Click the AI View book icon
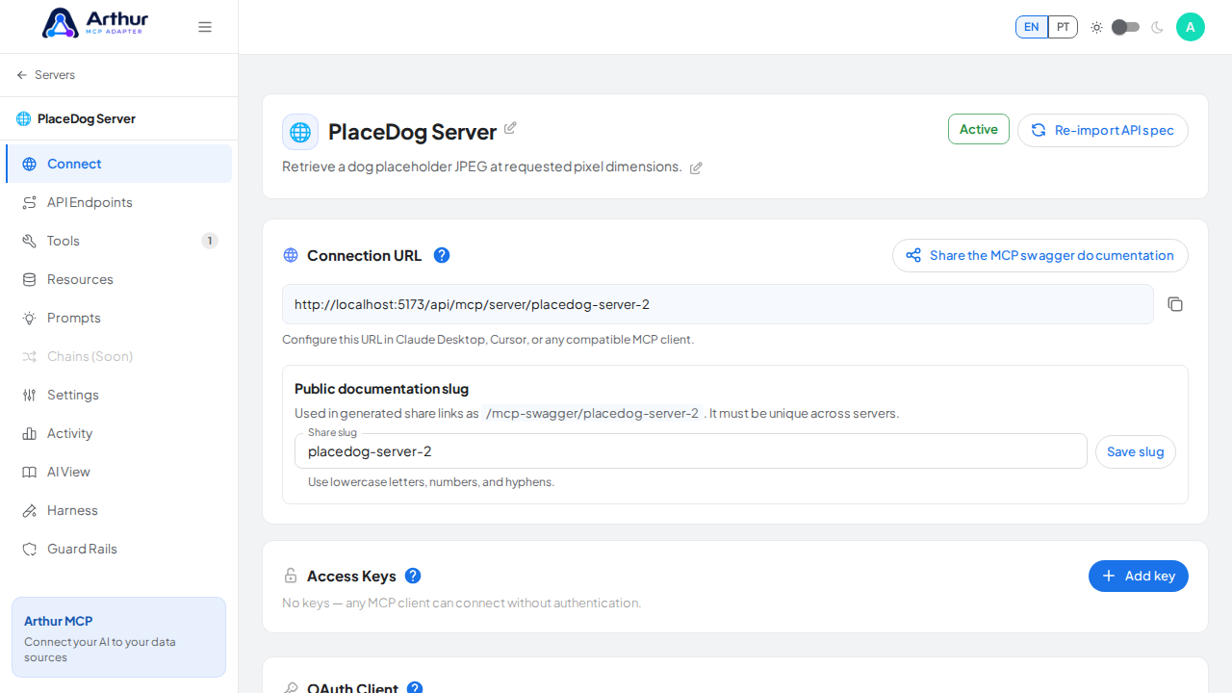This screenshot has width=1232, height=693. coord(30,472)
